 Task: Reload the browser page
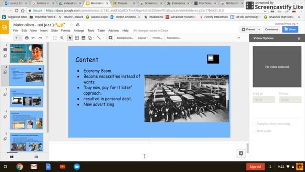[x=16, y=11]
